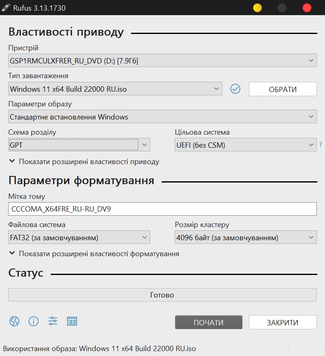The image size is (325, 356).
Task: Click the ПОЧАТИ start button
Action: pos(209,322)
